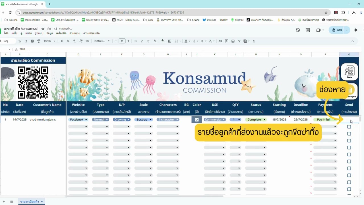Insert comment icon in toolbar
Viewport: 364px width, 205px height.
(x=227, y=41)
